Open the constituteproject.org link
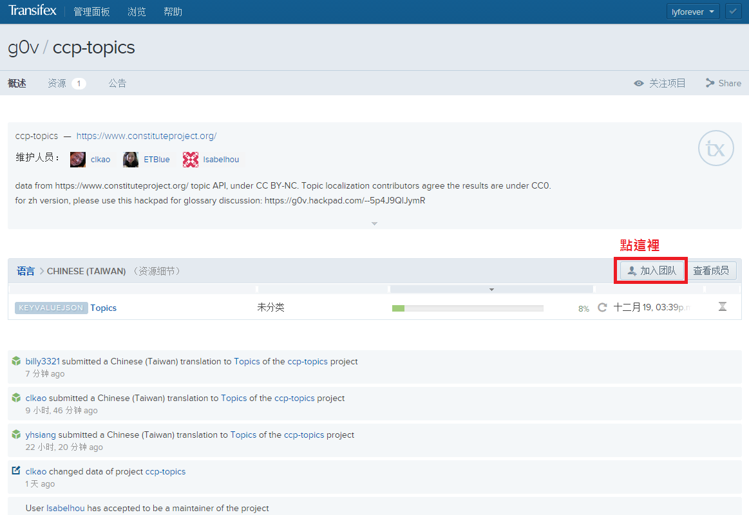The width and height of the screenshot is (749, 515). click(x=146, y=136)
